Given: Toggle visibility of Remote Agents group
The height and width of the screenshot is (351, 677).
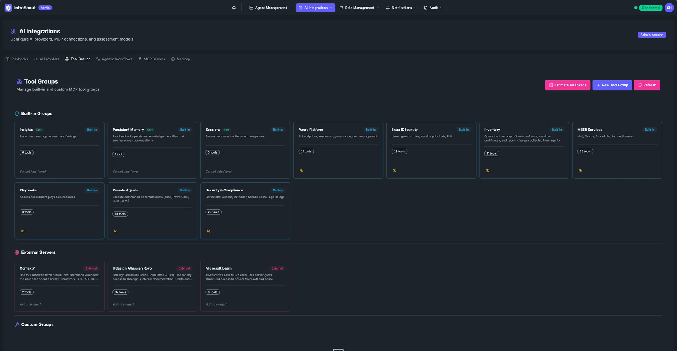Looking at the screenshot, I should 115,231.
